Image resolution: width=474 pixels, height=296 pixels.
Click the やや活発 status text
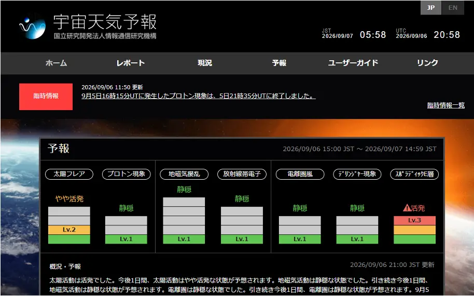tap(69, 199)
